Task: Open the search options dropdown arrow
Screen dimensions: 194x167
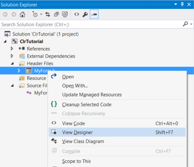Action: pyautogui.click(x=191, y=24)
